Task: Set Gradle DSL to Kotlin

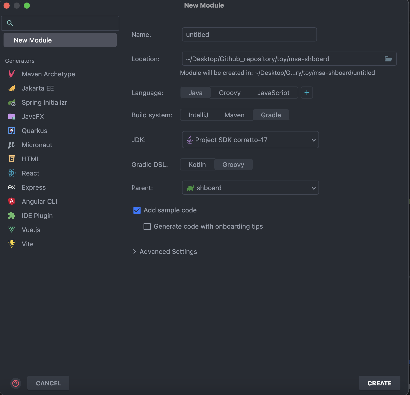Action: 197,165
